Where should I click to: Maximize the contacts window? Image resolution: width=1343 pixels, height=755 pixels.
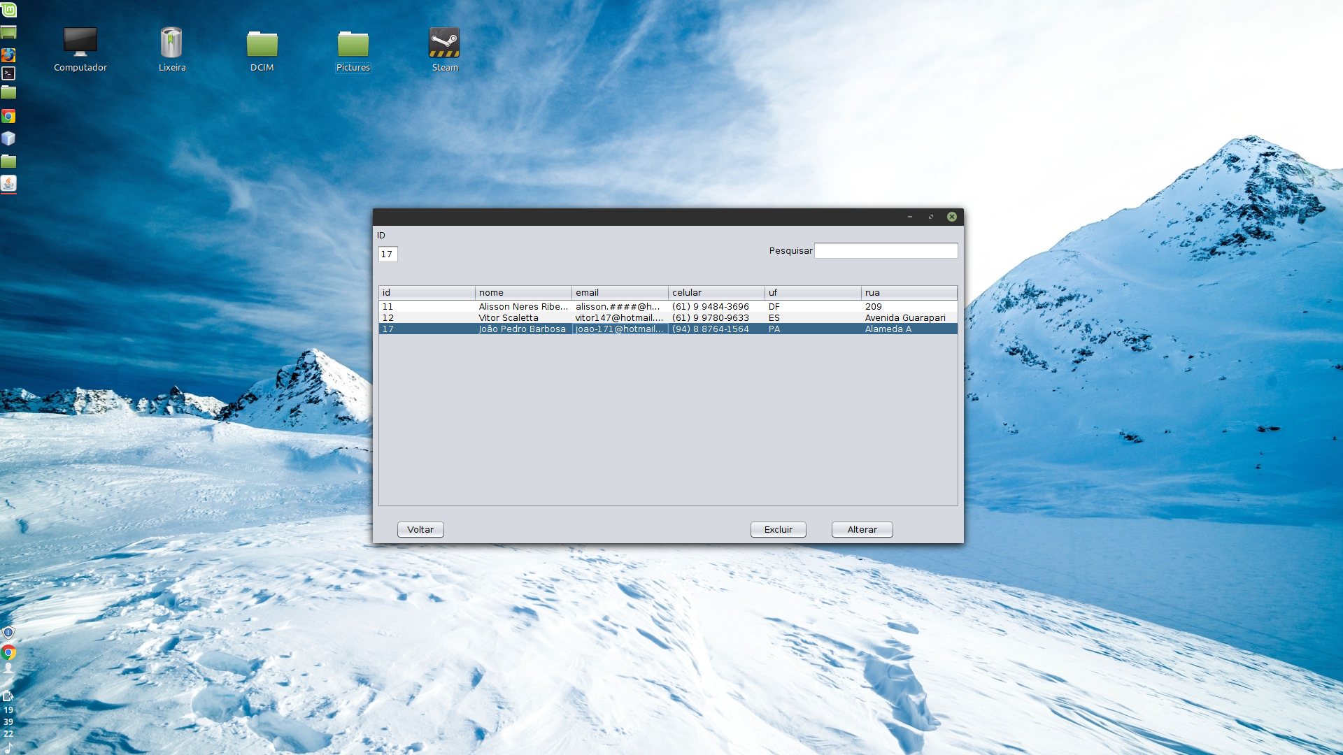point(931,217)
